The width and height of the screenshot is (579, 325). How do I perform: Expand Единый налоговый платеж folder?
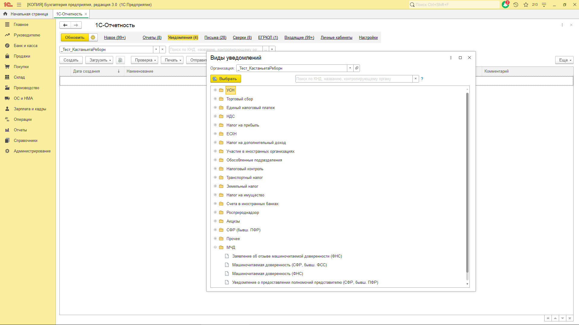coord(215,108)
